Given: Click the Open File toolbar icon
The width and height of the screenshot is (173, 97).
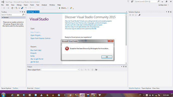Looking at the screenshot, I should click(x=17, y=8).
